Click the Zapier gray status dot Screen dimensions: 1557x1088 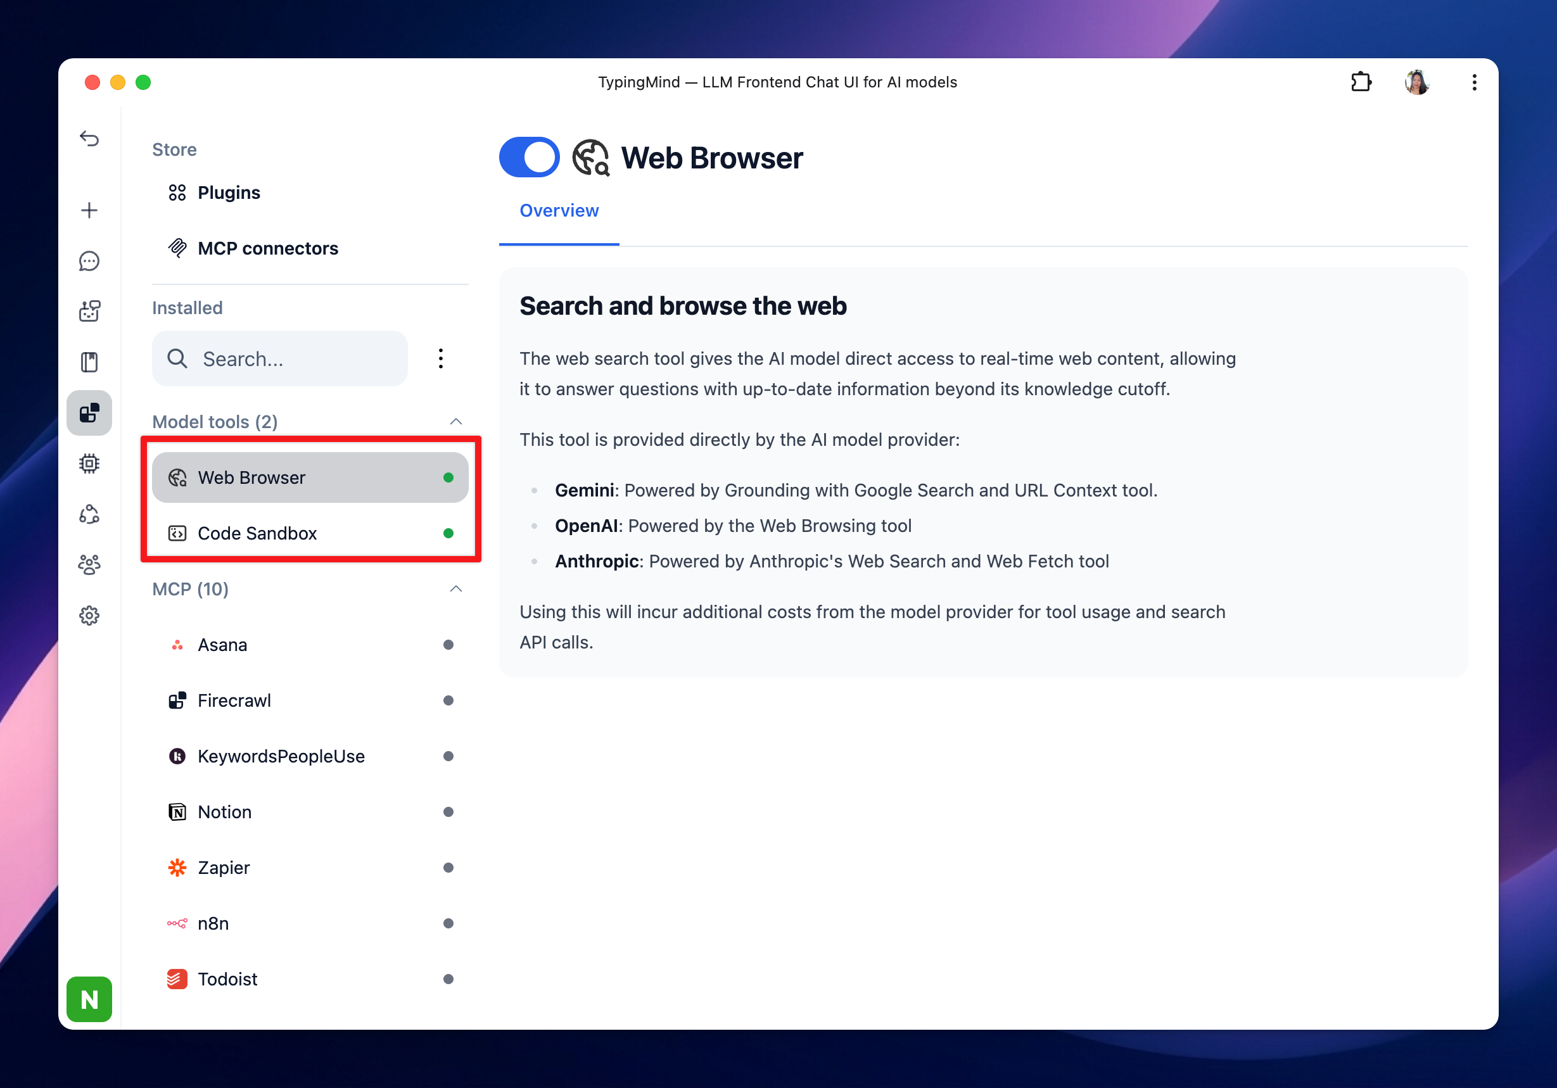(x=448, y=868)
